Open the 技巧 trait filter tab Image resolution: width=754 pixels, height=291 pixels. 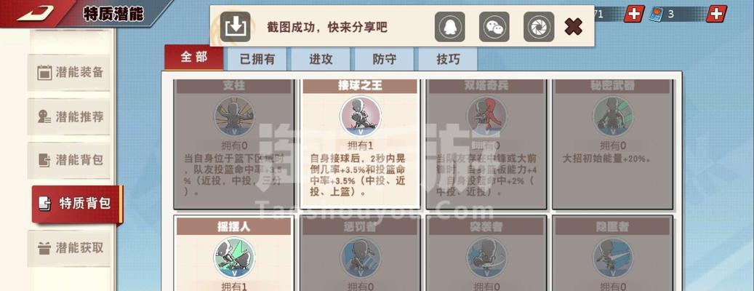448,59
